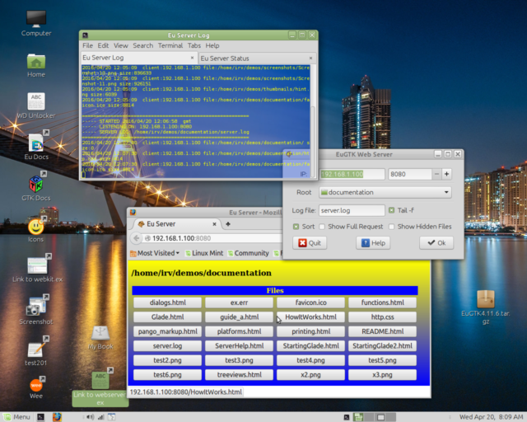Open the My Book drive icon
This screenshot has width=527, height=422.
(x=100, y=332)
